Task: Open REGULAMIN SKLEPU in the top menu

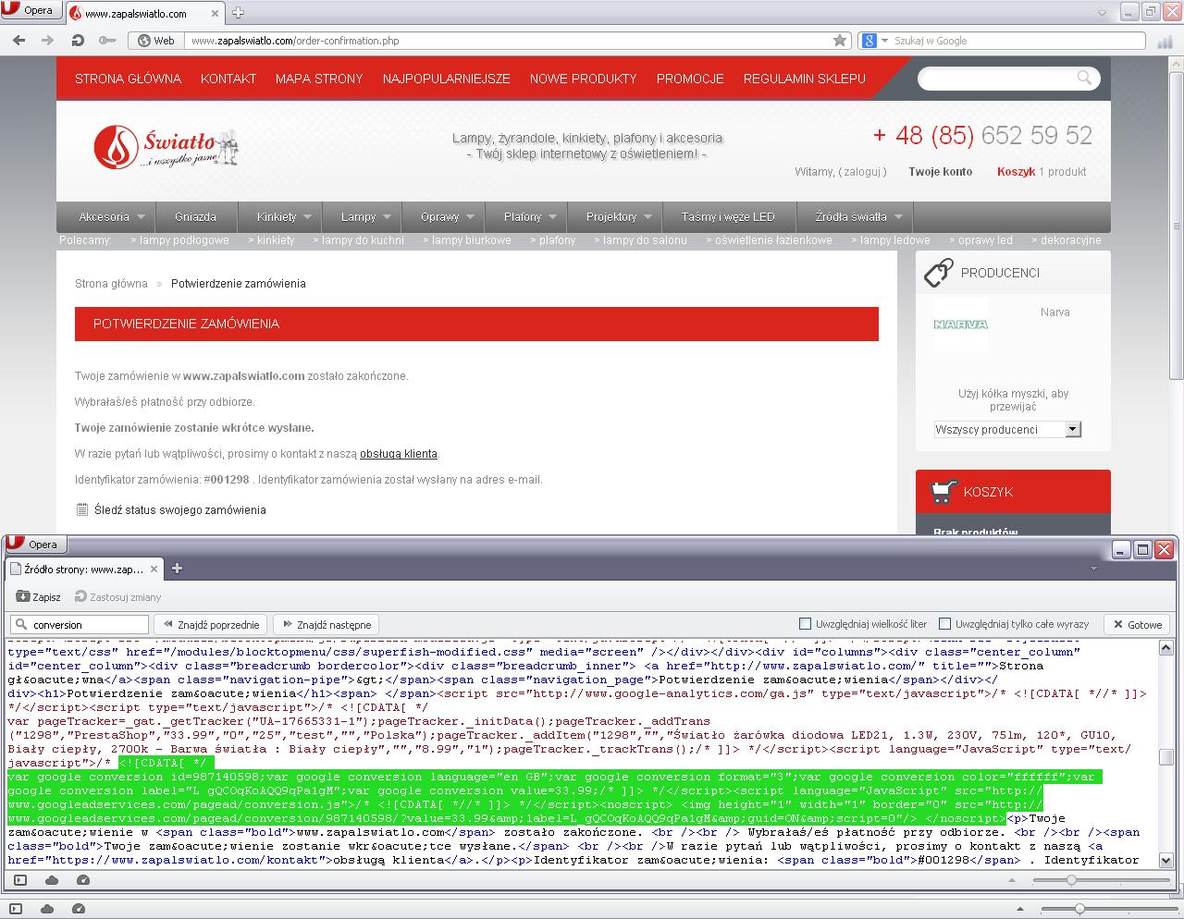Action: click(x=805, y=79)
